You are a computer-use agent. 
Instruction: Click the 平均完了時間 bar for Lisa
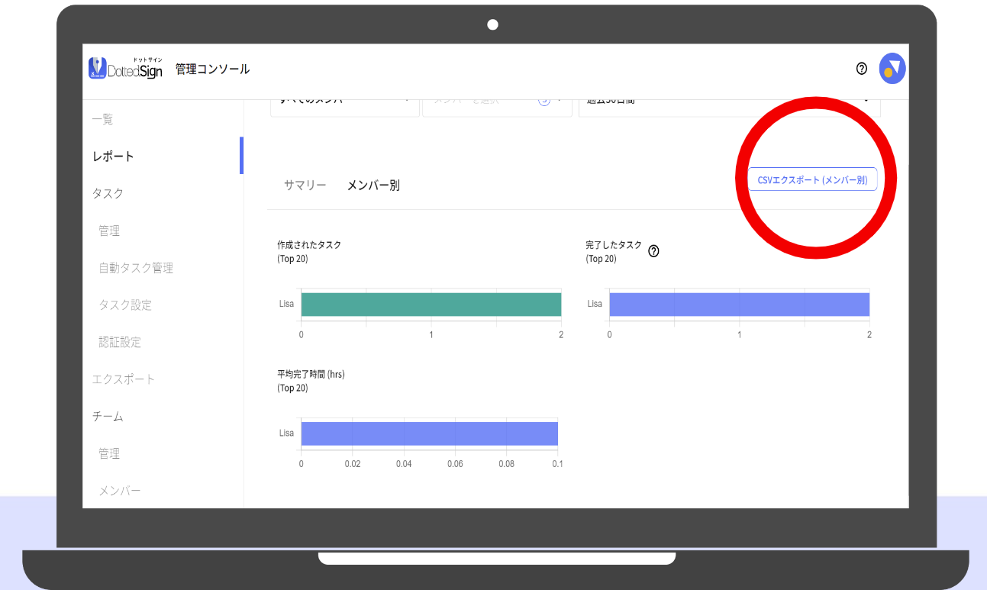click(x=430, y=434)
